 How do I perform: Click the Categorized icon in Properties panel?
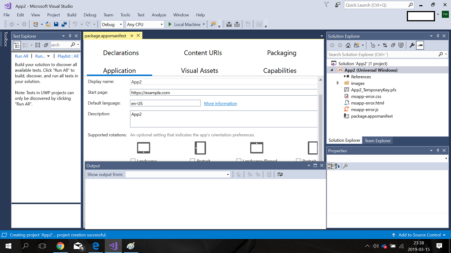click(330, 166)
